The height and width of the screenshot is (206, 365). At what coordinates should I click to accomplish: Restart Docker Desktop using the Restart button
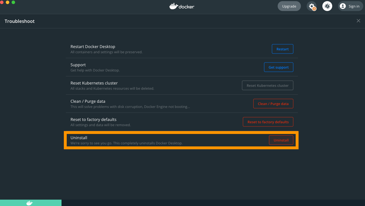[282, 49]
